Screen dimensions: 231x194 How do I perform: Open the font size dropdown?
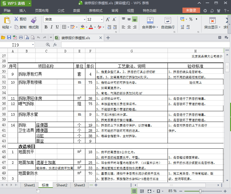tap(102, 19)
